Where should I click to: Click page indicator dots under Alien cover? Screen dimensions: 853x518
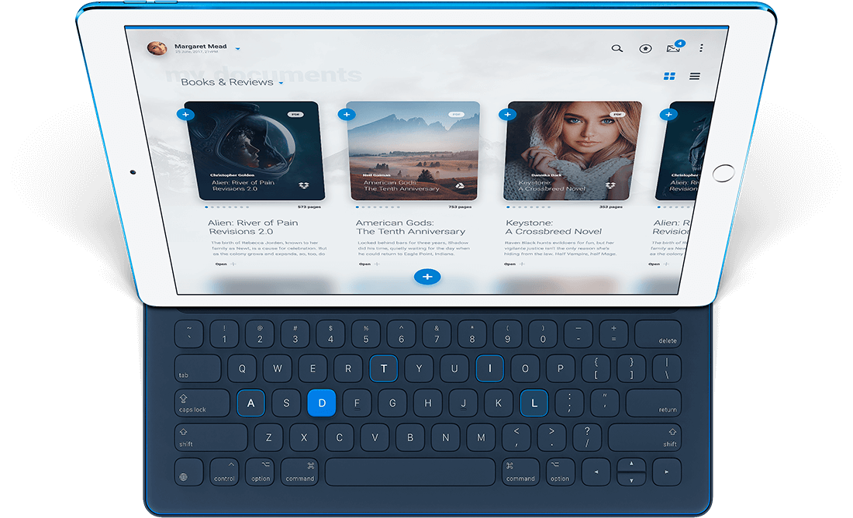click(x=223, y=208)
